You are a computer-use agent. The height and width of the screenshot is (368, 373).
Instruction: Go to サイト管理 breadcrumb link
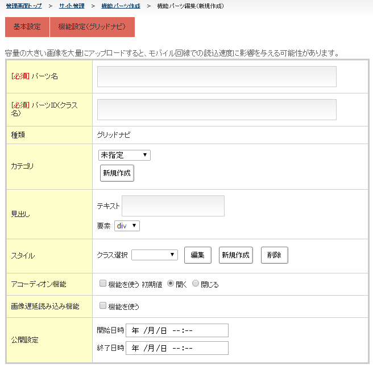(x=72, y=6)
